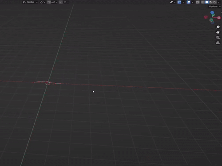Open the Global transform orientation dropdown
The height and width of the screenshot is (166, 222).
(x=30, y=2)
